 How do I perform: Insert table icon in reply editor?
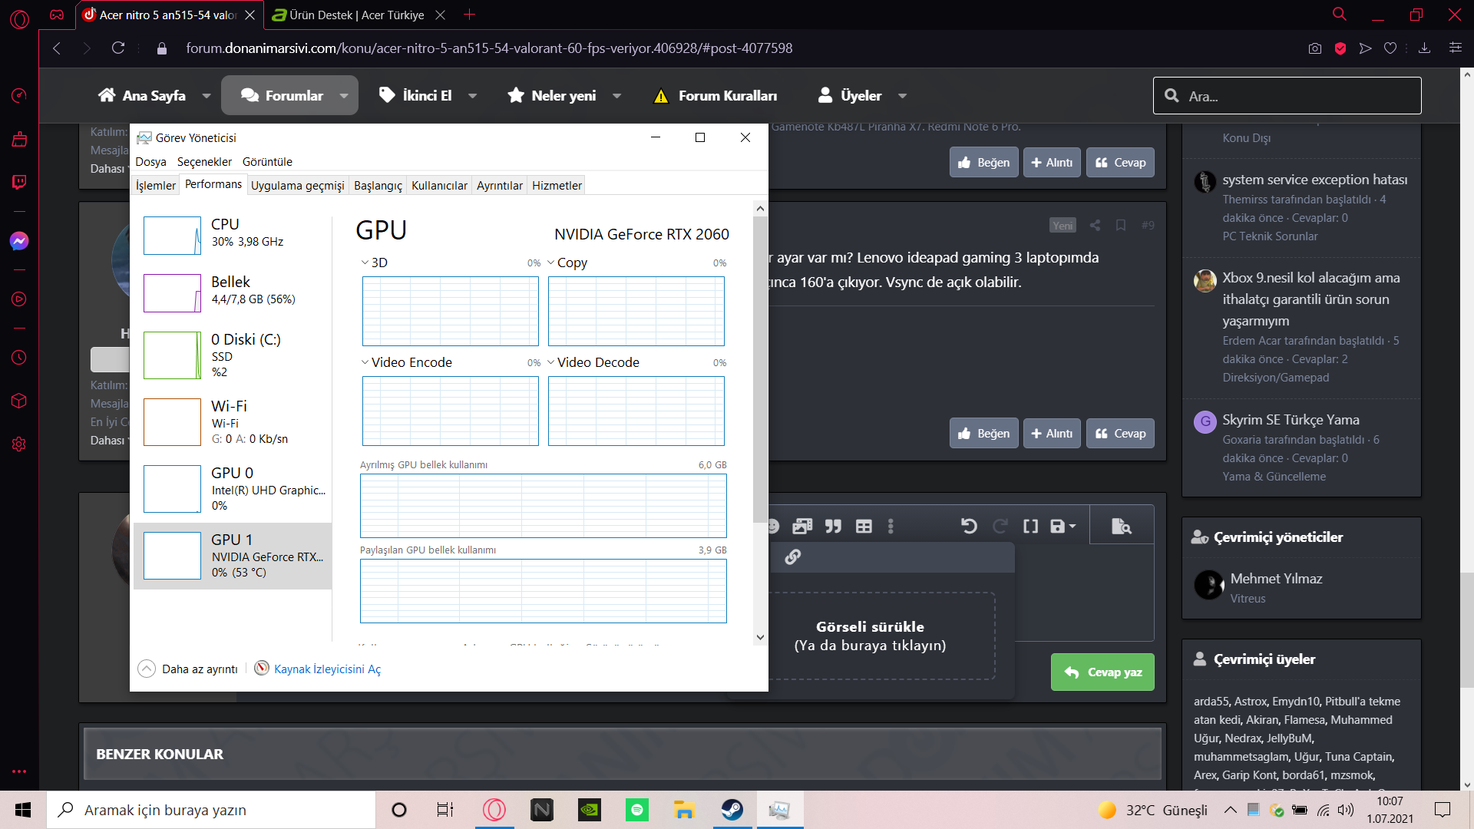(864, 526)
